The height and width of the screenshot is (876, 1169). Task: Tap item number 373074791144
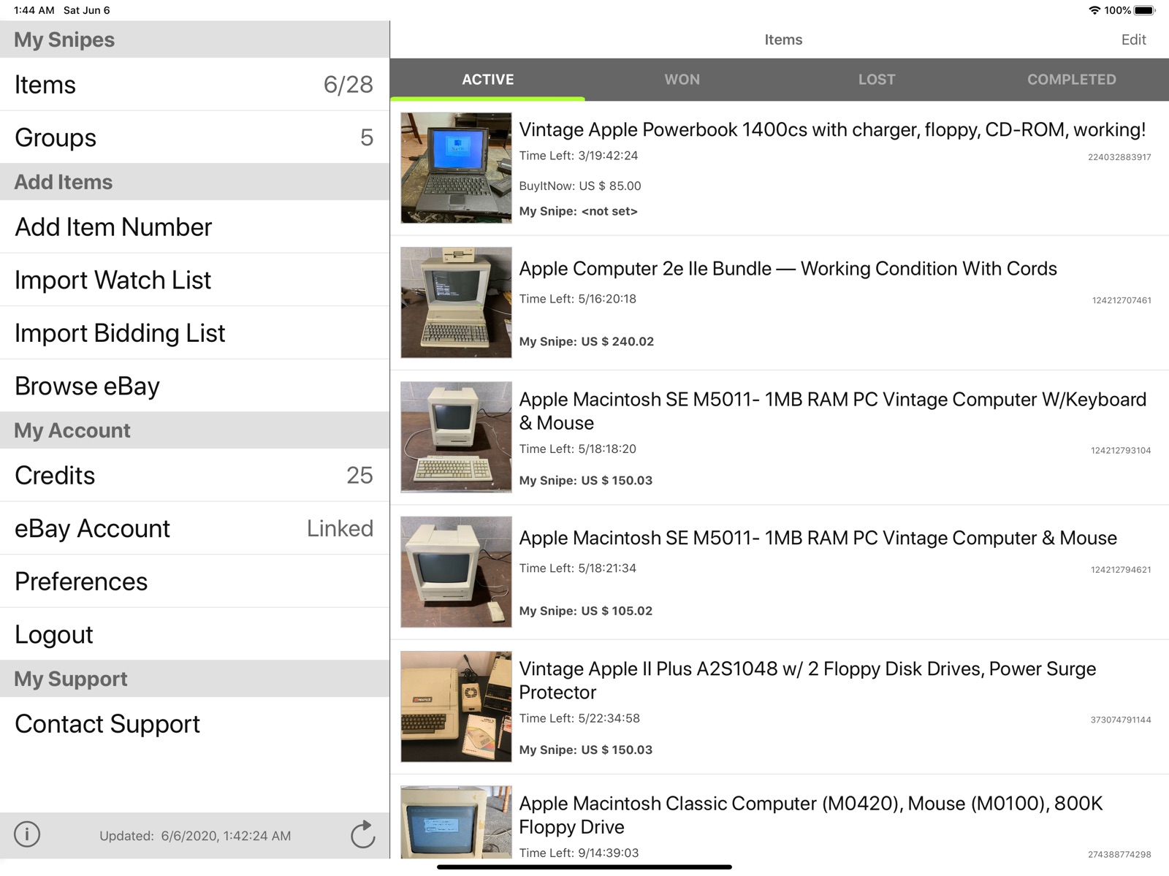1121,720
